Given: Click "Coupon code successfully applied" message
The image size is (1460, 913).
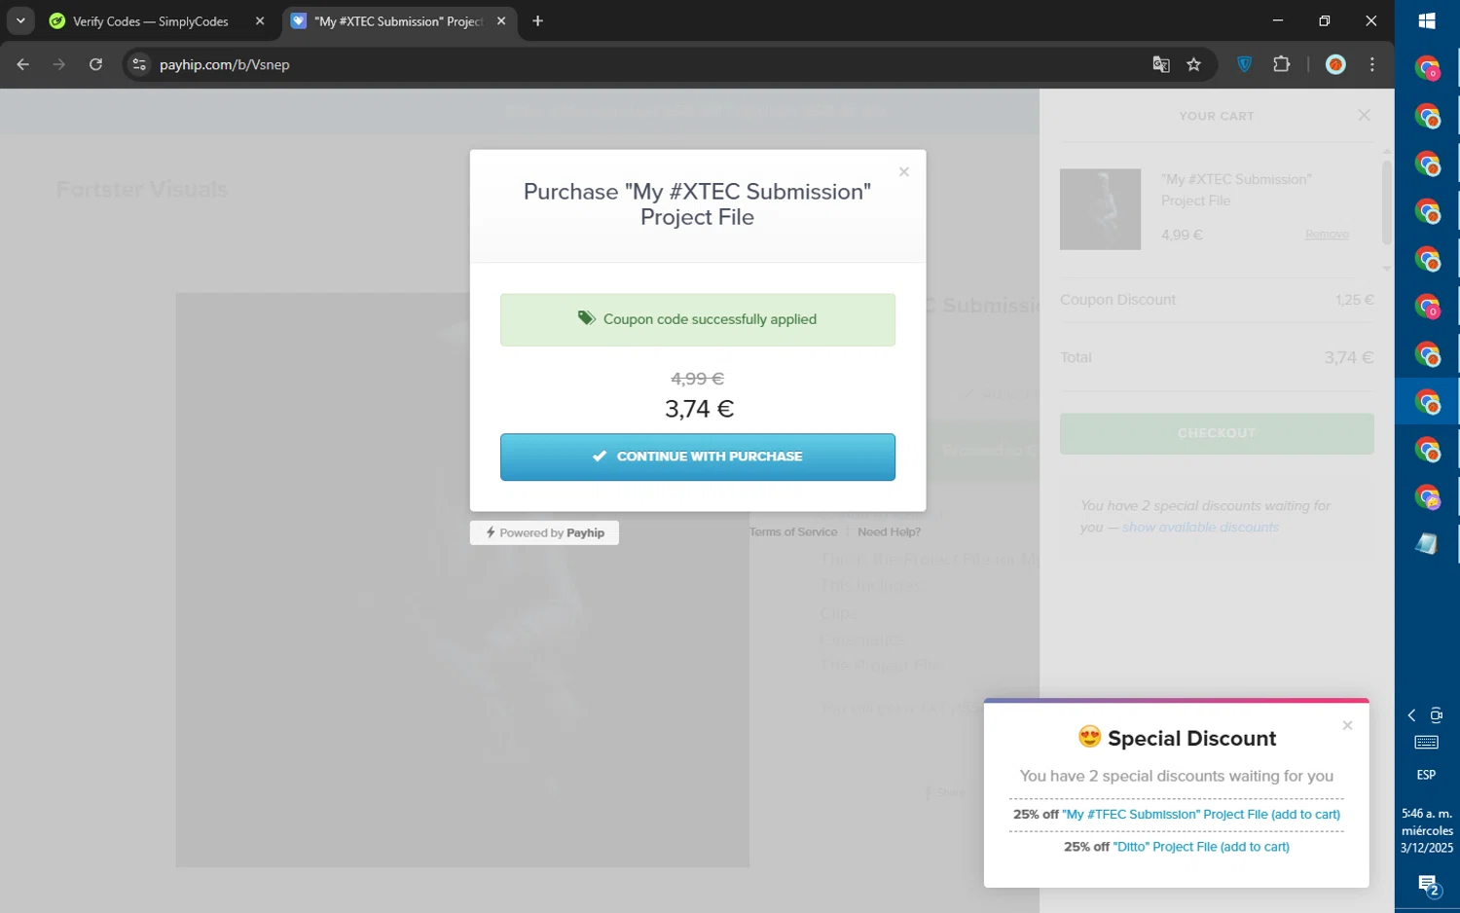Looking at the screenshot, I should pyautogui.click(x=697, y=319).
